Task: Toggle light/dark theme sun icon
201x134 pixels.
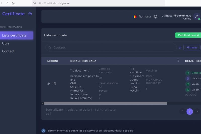Action: 156,17
